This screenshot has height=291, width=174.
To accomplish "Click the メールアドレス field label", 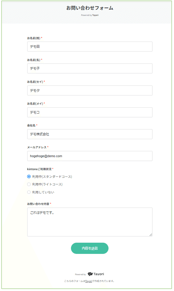I will tap(37, 147).
